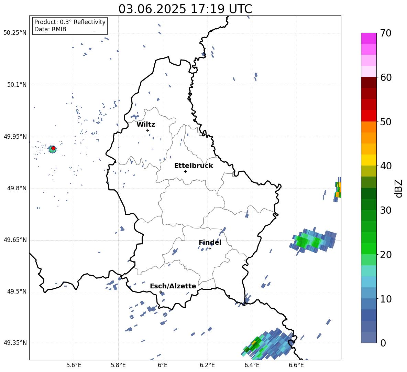This screenshot has height=372, width=407.
Task: Click the 50.1°N latitude tick label
Action: pos(17,85)
